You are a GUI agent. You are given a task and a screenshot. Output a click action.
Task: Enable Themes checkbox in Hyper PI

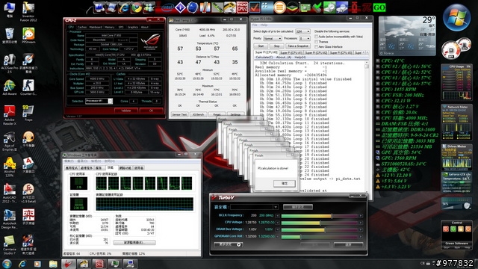[x=317, y=42]
